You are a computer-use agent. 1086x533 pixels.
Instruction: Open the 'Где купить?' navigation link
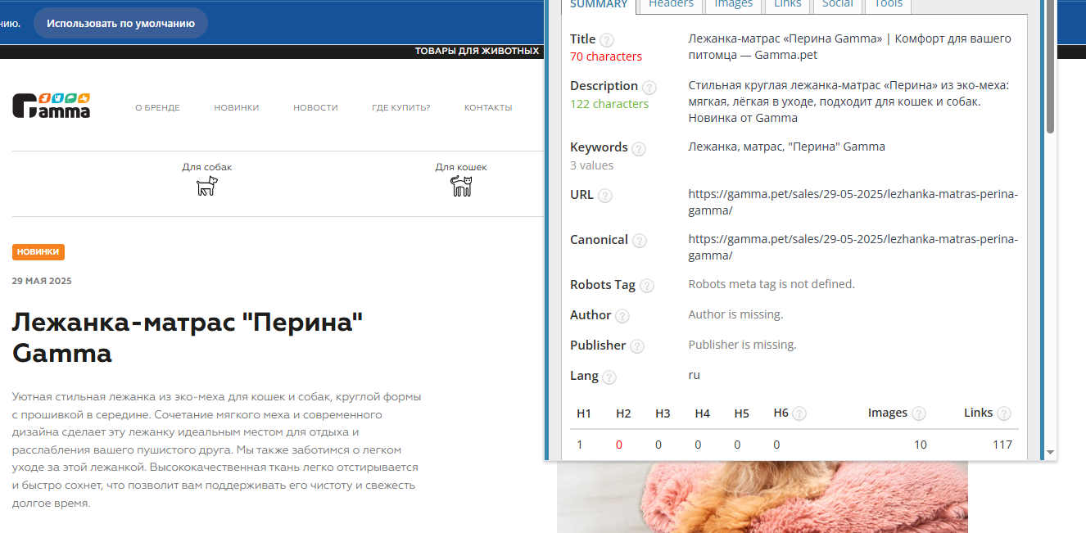[x=400, y=107]
